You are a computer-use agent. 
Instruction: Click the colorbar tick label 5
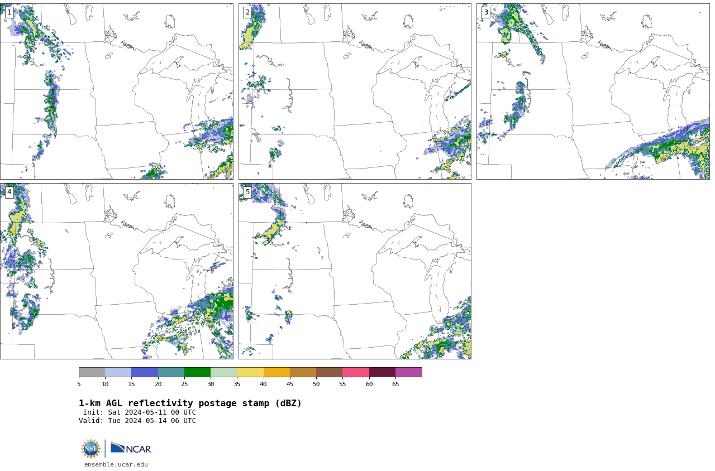pos(79,384)
